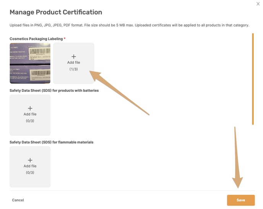Click the (0/3) counter under batteries SDS
263x209 pixels.
click(30, 121)
